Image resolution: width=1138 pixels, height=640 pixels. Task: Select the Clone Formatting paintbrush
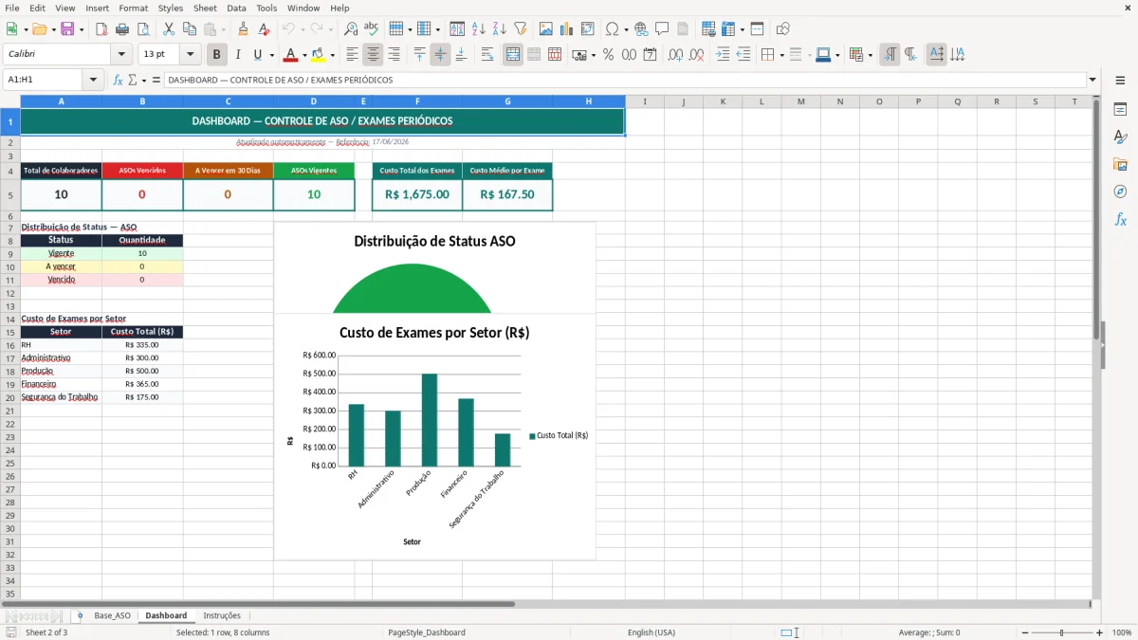click(244, 29)
